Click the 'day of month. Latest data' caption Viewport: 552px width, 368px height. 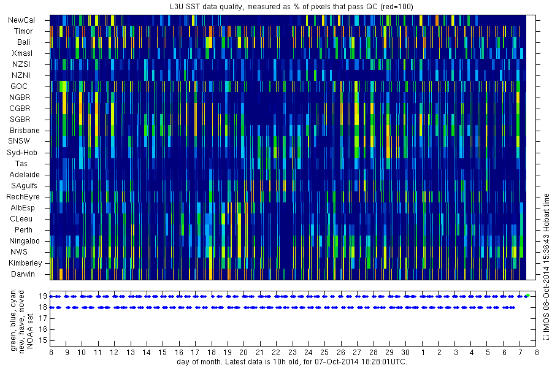[292, 362]
